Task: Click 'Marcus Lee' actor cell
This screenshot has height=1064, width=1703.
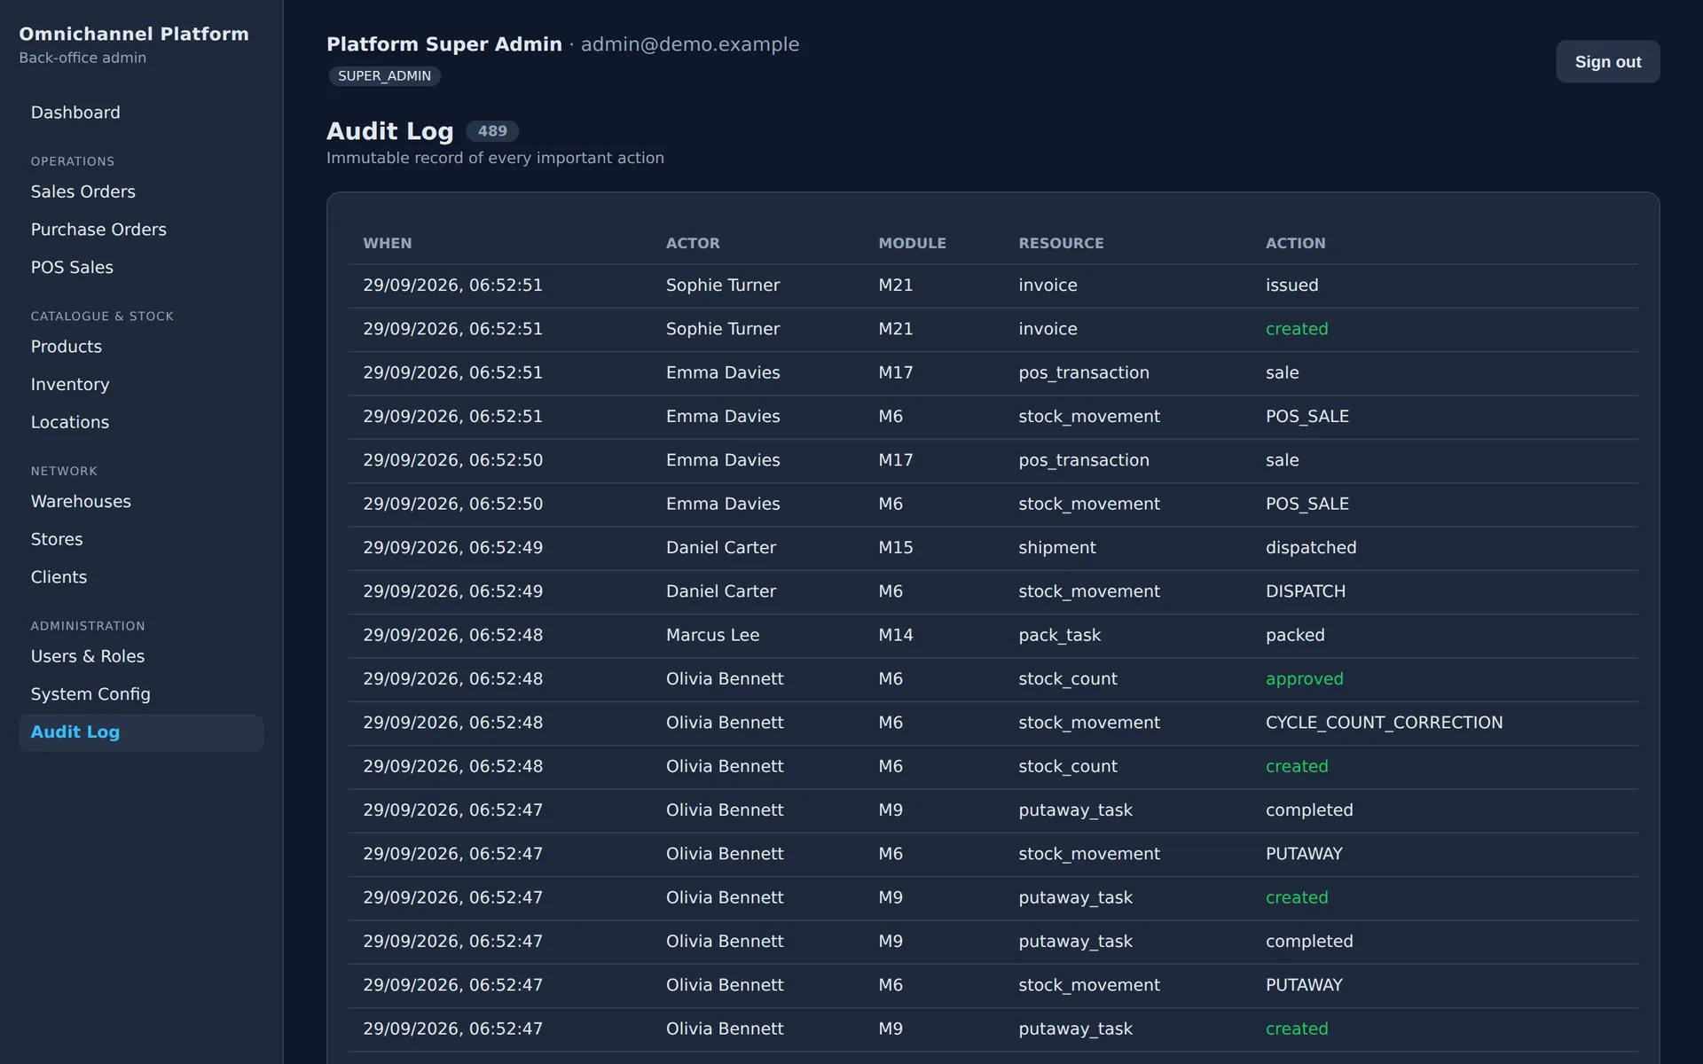Action: (x=712, y=635)
